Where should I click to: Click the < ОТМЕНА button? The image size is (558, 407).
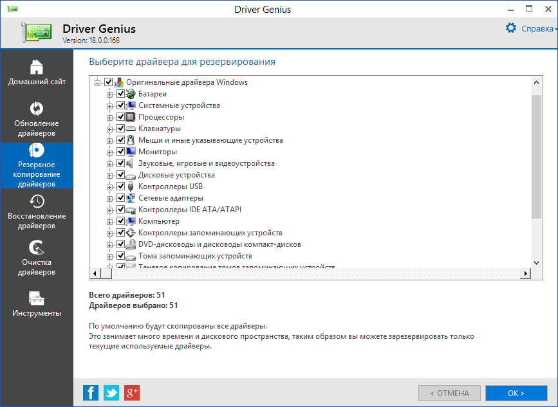[449, 393]
